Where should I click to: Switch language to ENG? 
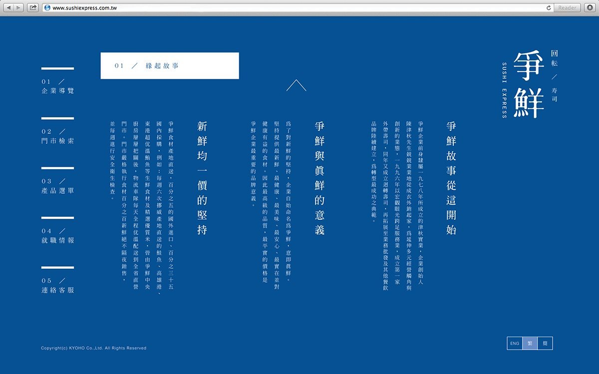click(514, 344)
